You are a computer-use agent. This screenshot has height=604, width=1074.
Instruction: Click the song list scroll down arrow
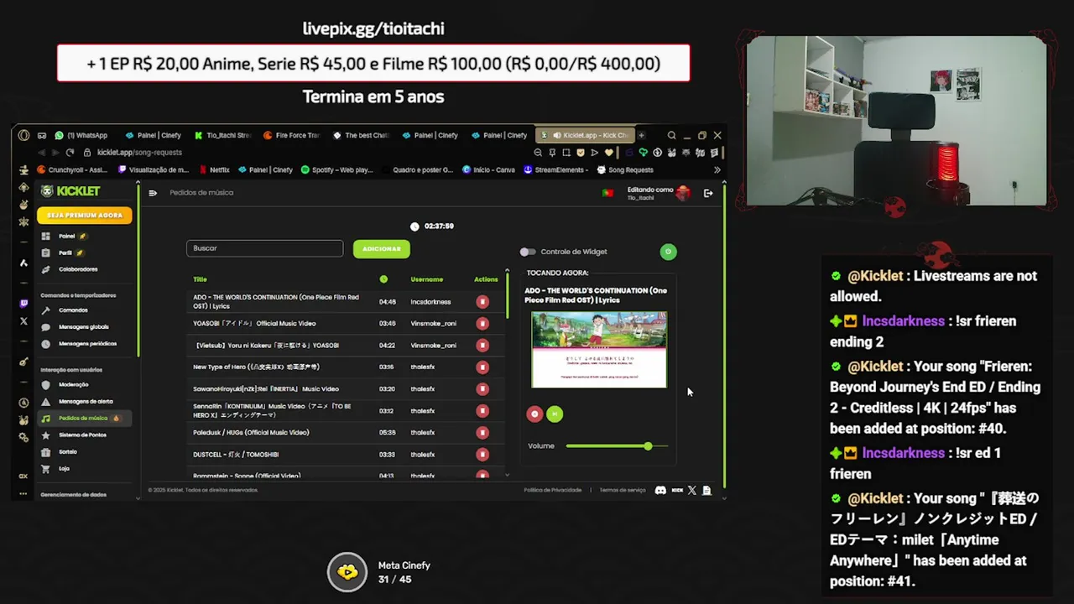507,475
